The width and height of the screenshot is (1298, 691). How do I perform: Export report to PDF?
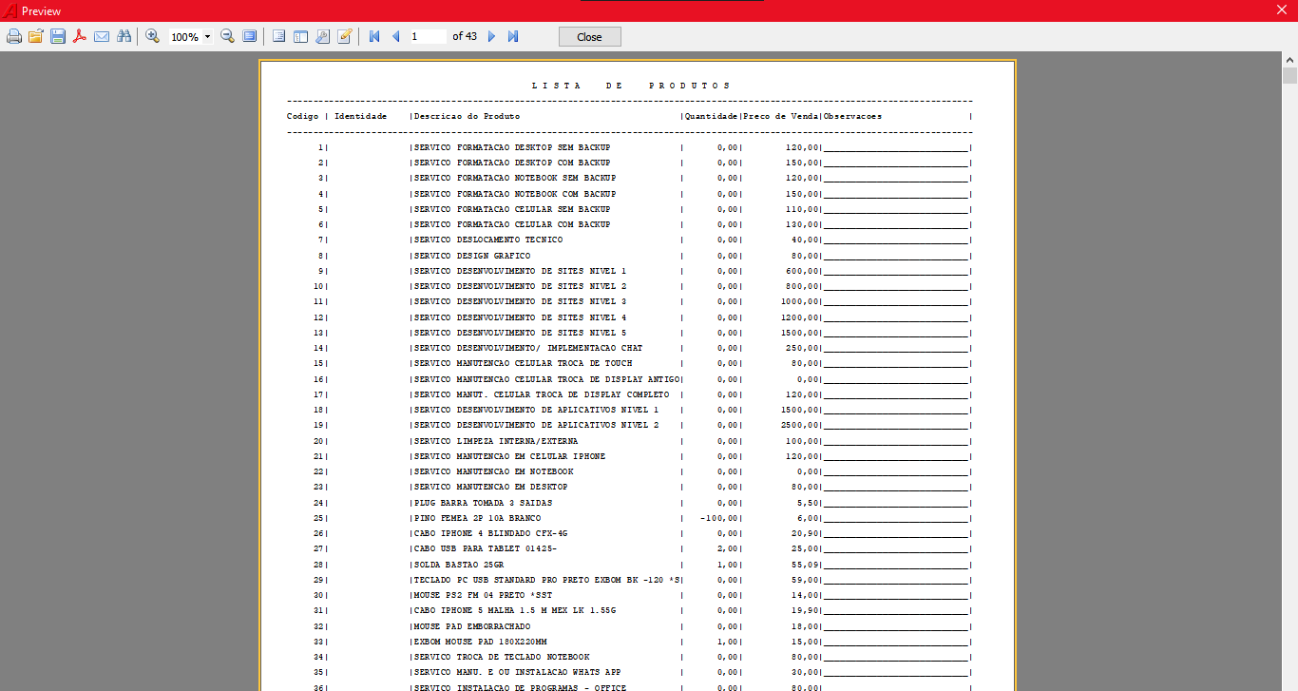80,36
